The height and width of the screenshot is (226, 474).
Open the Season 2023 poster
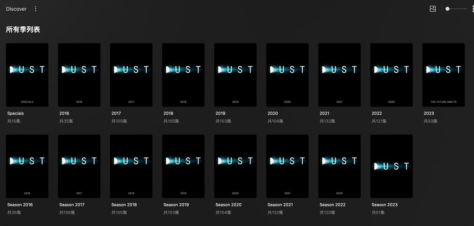[x=391, y=166]
